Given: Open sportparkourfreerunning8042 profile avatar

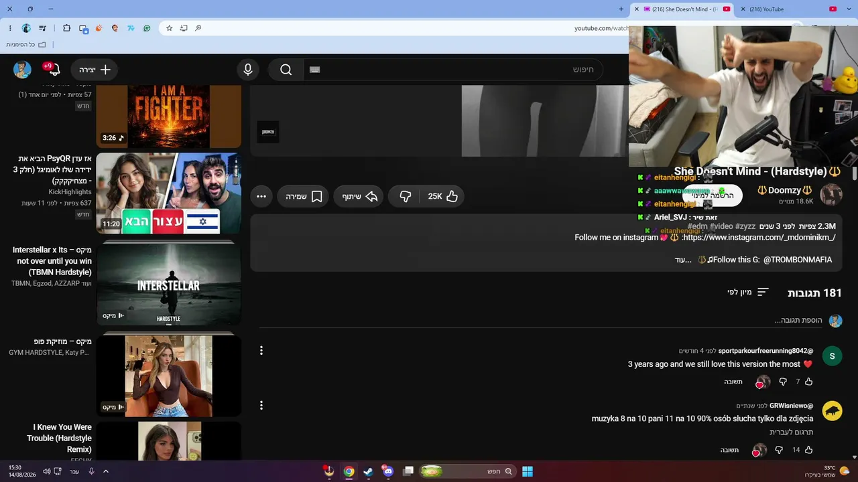Looking at the screenshot, I should tap(832, 355).
